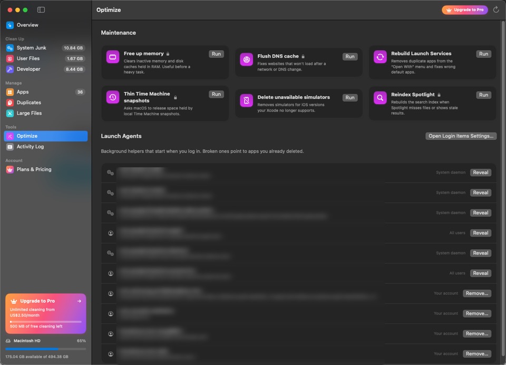
Task: Click 175.04 GB available of 494.38 GB text
Action: click(37, 357)
